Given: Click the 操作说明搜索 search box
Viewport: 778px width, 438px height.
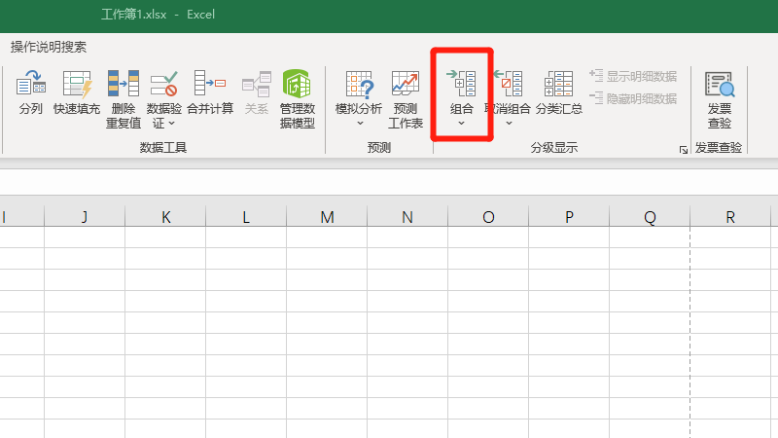Looking at the screenshot, I should [x=49, y=47].
